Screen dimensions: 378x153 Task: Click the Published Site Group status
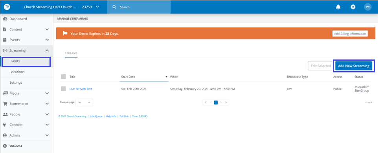tap(361, 88)
